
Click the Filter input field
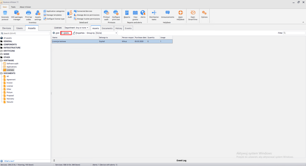(x=294, y=33)
